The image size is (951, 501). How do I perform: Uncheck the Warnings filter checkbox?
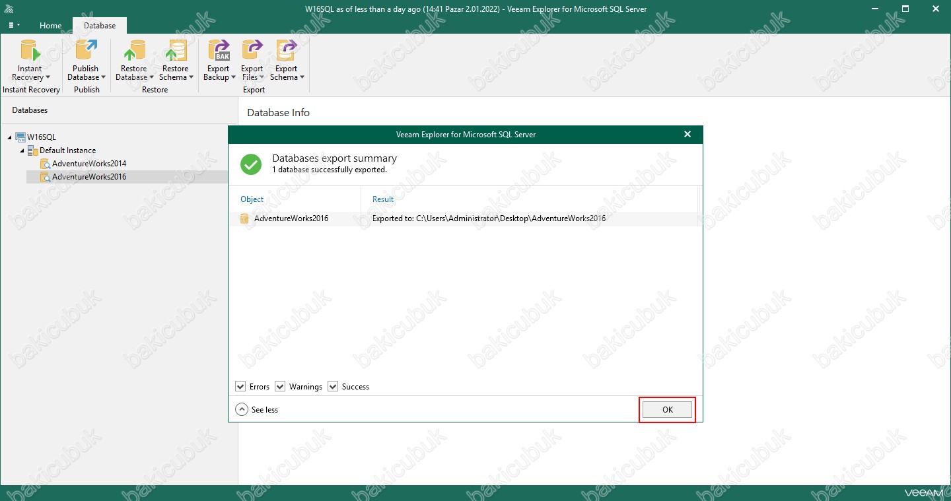(280, 386)
